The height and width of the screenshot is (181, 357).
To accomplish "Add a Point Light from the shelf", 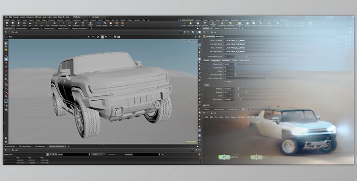I will (x=190, y=23).
